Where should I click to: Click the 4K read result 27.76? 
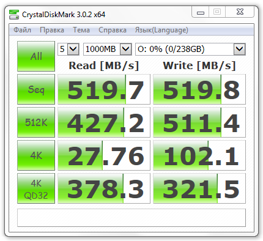104,155
